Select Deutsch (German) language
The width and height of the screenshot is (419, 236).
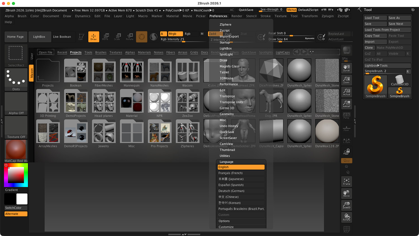[231, 191]
